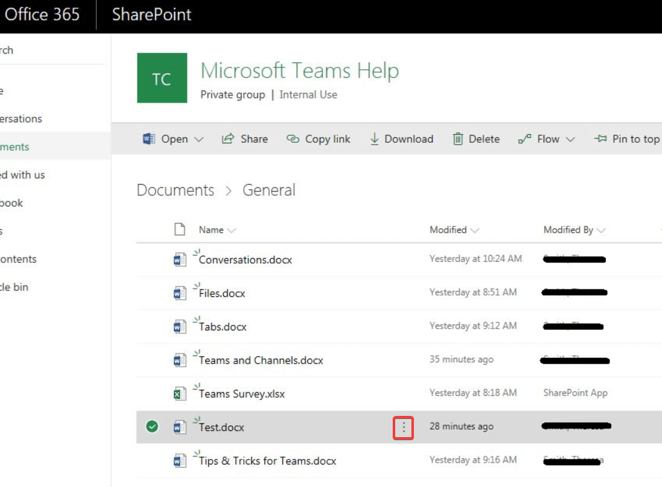
Task: Open Teams Survey.xlsx
Action: pyautogui.click(x=242, y=393)
